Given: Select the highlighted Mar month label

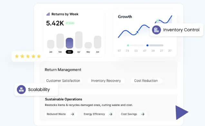Looking at the screenshot, I should [x=69, y=52].
